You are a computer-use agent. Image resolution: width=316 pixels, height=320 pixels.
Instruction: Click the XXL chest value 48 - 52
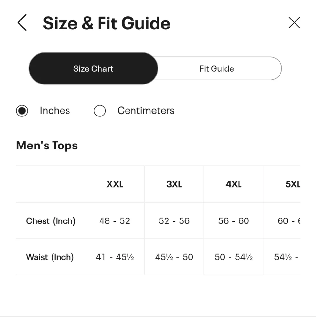pyautogui.click(x=115, y=221)
